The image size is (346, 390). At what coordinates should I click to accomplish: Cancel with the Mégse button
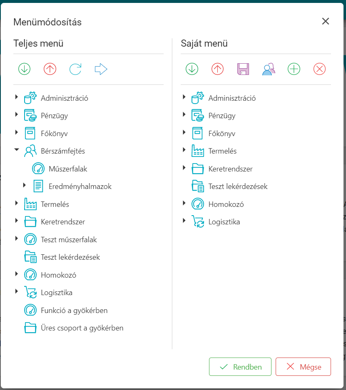click(x=303, y=367)
